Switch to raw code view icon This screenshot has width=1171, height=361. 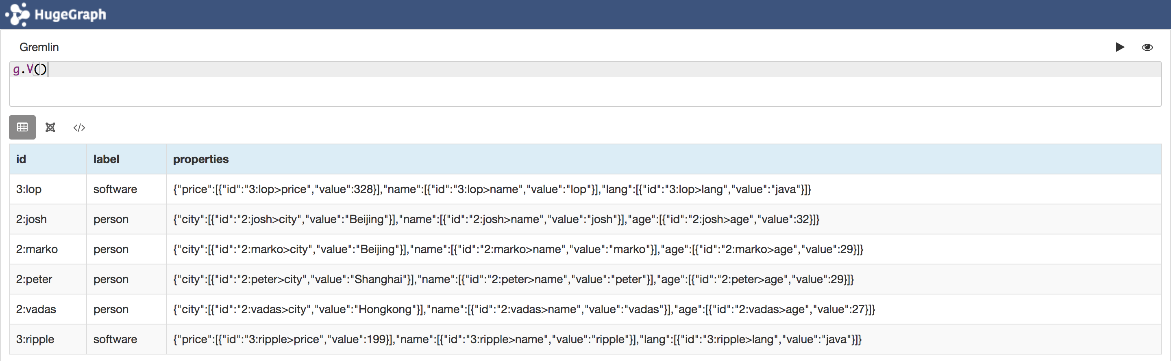pos(79,127)
